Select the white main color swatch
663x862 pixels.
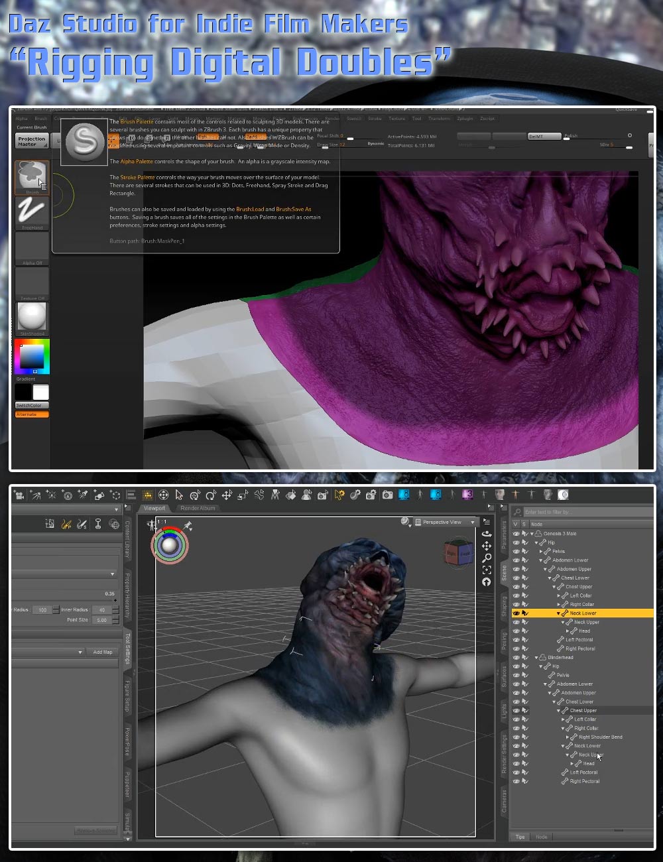(x=41, y=392)
